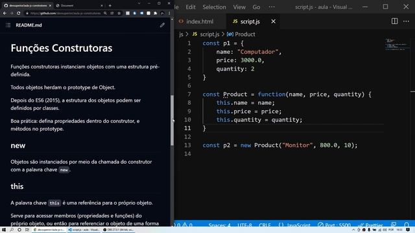Reload the GitHub page
The height and width of the screenshot is (233, 415).
(19, 13)
